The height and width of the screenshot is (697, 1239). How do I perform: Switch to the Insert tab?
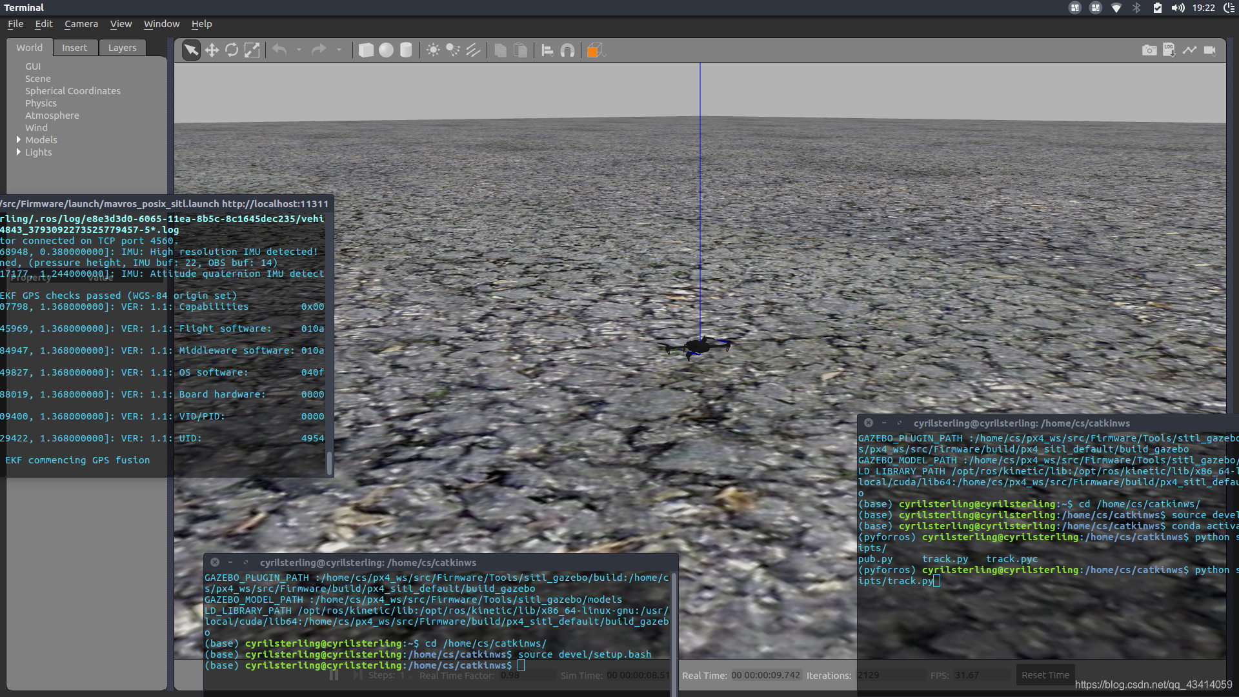pyautogui.click(x=74, y=48)
